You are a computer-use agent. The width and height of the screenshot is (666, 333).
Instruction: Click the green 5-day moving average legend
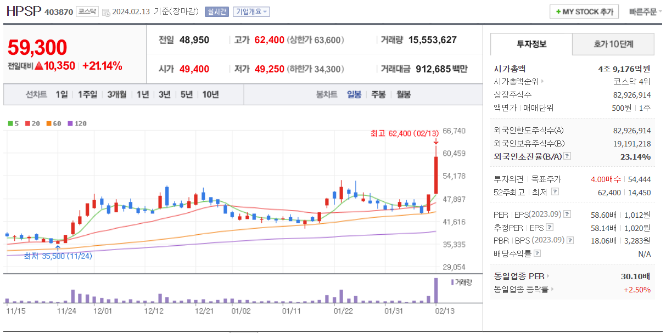[13, 123]
